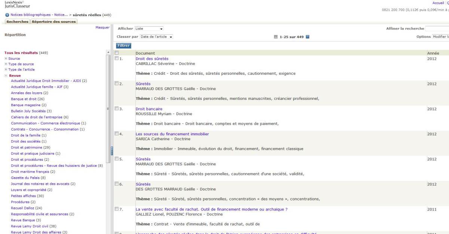
Task: Click the greyed previous page arrow
Action: [x=276, y=37]
